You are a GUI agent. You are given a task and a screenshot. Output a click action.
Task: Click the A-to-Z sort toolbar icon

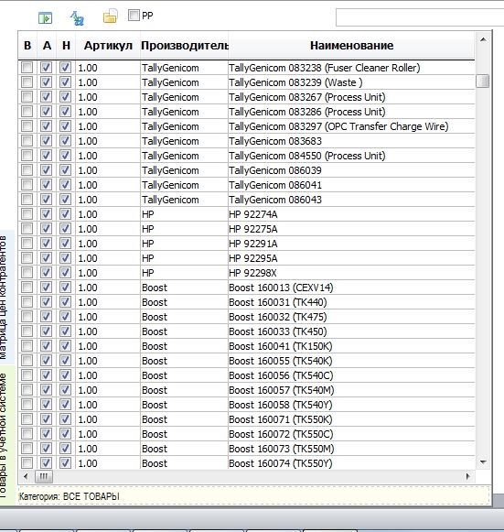click(77, 18)
